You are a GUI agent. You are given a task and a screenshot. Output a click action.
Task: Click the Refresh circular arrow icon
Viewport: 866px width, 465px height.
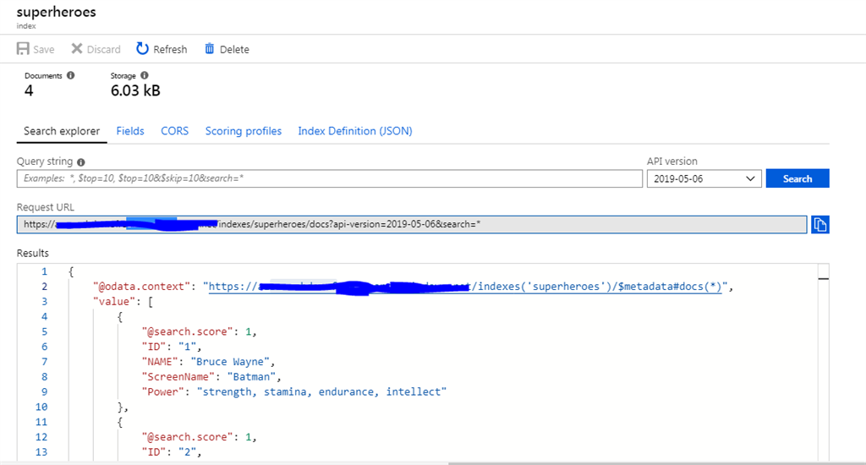142,49
